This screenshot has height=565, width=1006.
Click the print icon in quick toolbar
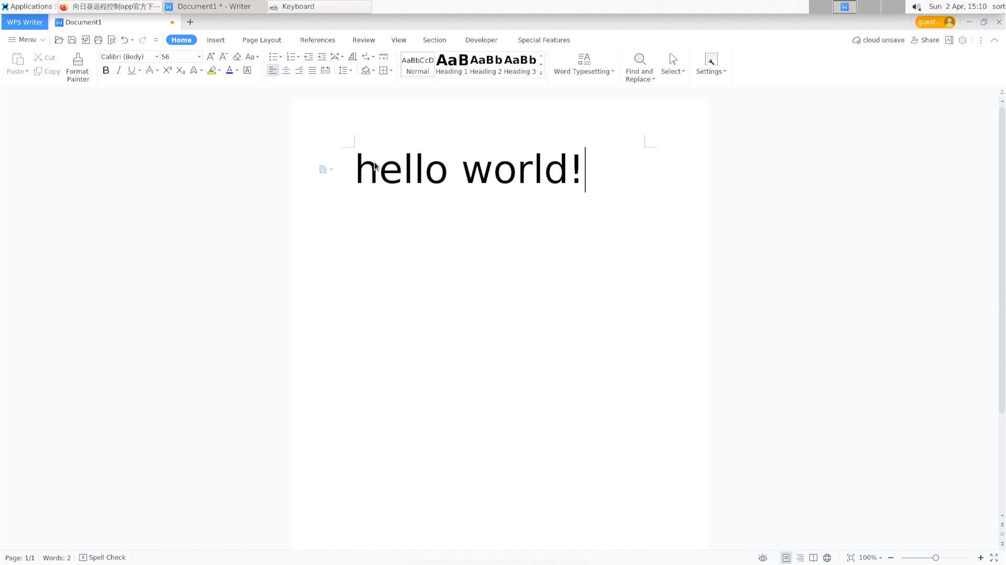click(98, 40)
